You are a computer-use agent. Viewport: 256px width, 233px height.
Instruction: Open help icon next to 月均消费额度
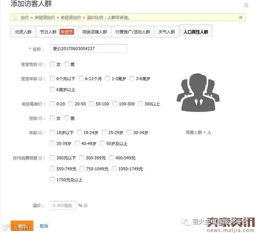40,158
